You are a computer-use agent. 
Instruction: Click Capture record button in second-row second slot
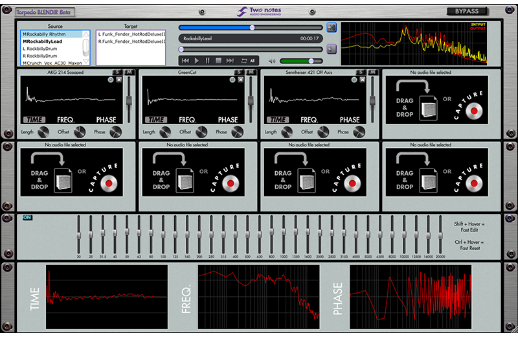click(231, 183)
